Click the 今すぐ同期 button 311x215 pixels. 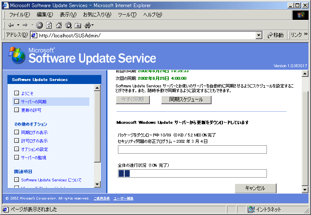pyautogui.click(x=133, y=100)
